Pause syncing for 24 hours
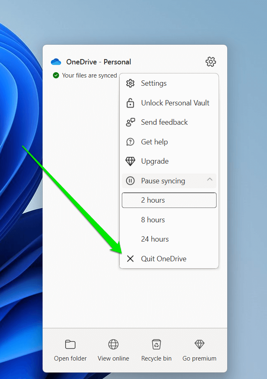The image size is (267, 379). pos(169,239)
